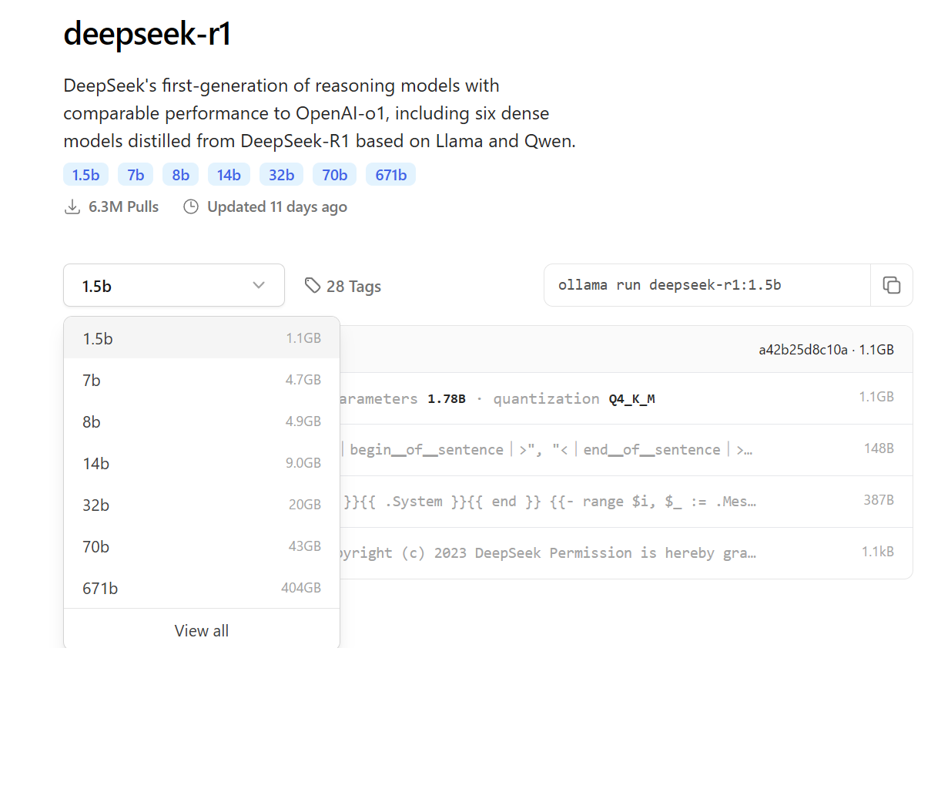Pick the 14b model (9.0GB)
This screenshot has height=789, width=941.
pyautogui.click(x=202, y=463)
